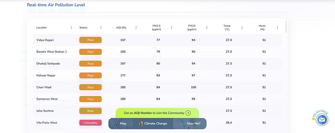Click Poor status badge for Natwar Nagar
The height and width of the screenshot is (133, 335).
pos(90,75)
